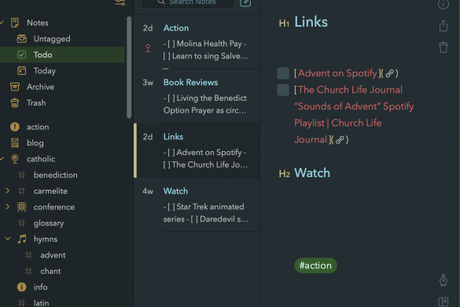Open the sidebar settings sliders icon
The height and width of the screenshot is (307, 460).
coord(120,2)
